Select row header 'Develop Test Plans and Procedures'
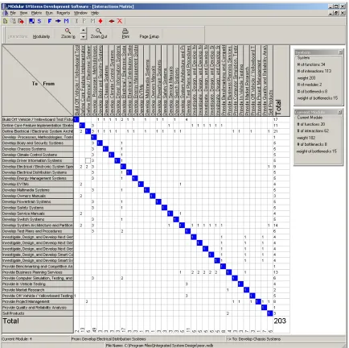The width and height of the screenshot is (349, 348). tap(38, 231)
